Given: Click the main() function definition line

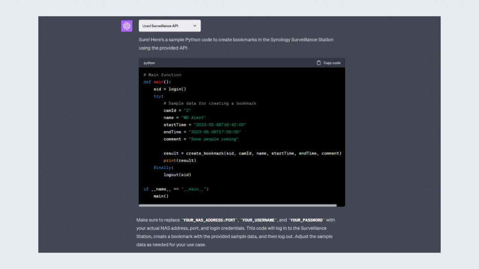Looking at the screenshot, I should point(157,82).
